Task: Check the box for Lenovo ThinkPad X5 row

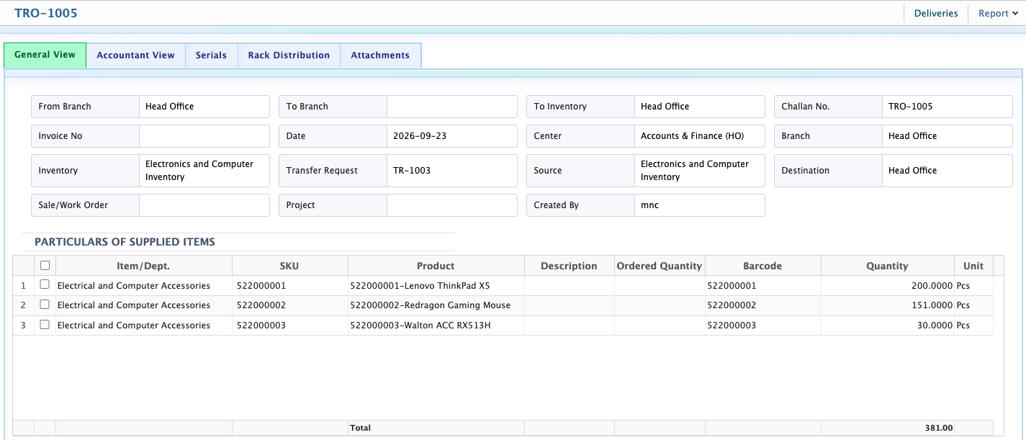Action: tap(45, 284)
